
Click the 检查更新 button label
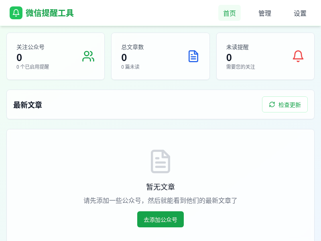click(289, 105)
